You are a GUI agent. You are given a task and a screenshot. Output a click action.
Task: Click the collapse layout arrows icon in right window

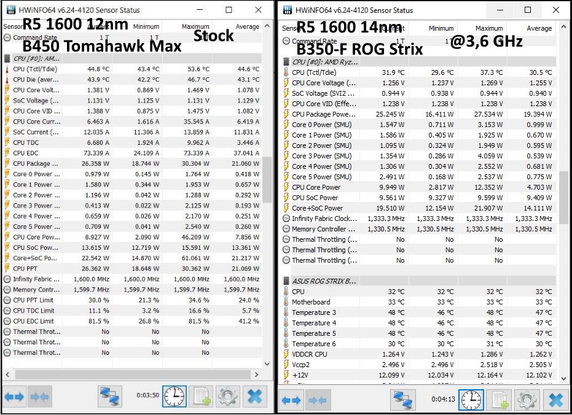(318, 400)
